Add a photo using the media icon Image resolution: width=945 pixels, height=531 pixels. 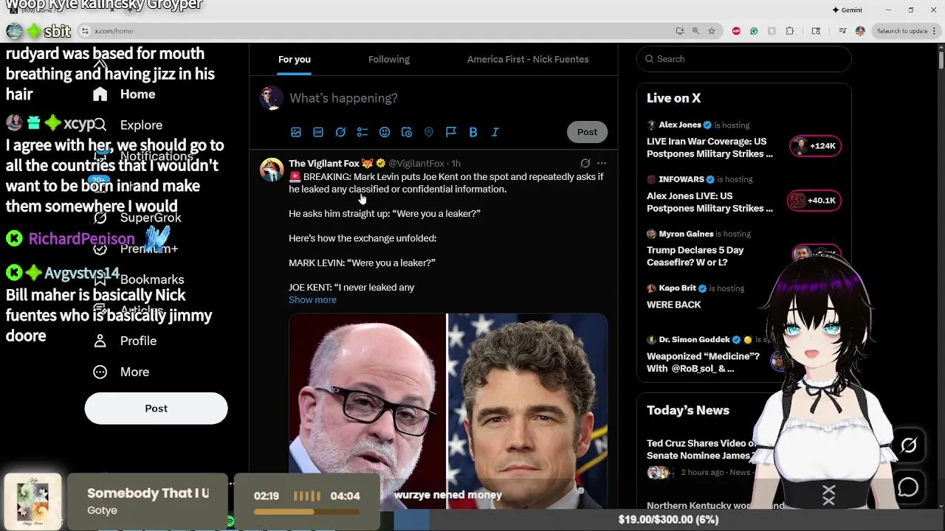coord(296,132)
